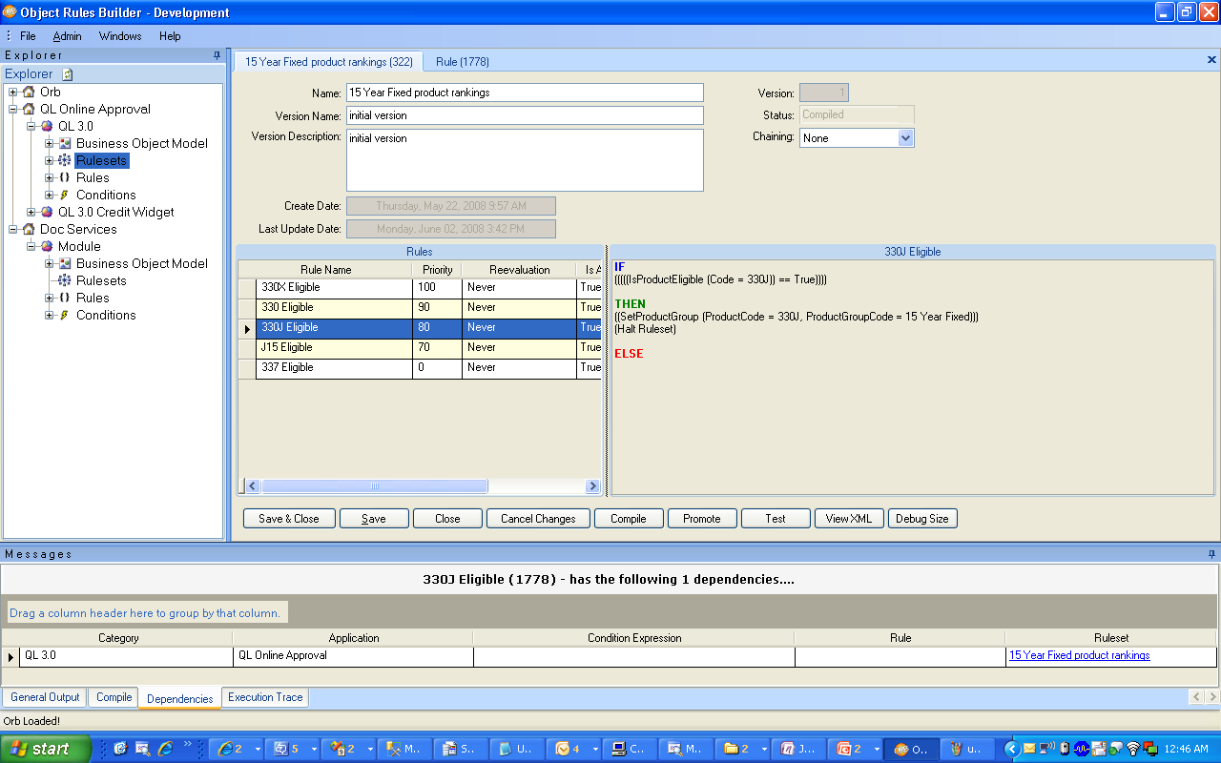The image size is (1221, 763).
Task: Click the Rulesets icon under Module
Action: click(65, 280)
